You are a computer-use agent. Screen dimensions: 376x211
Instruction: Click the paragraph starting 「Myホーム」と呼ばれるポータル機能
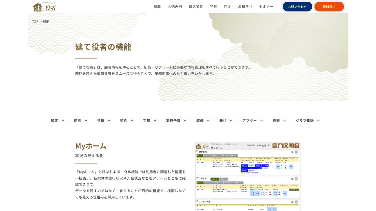pyautogui.click(x=131, y=184)
